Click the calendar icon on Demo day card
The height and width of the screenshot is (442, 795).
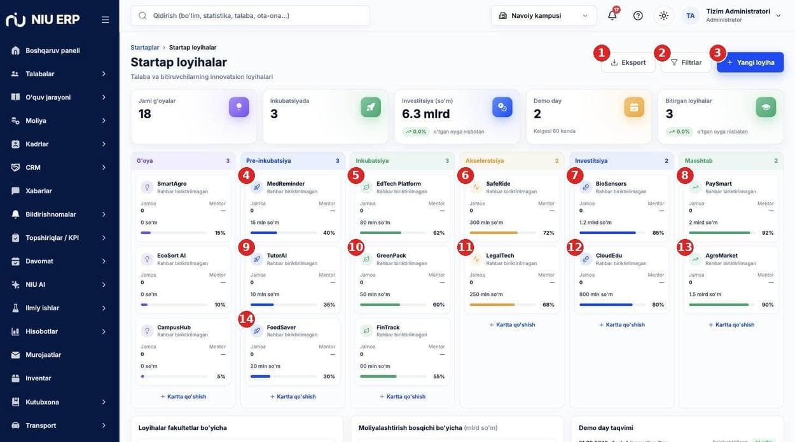633,107
